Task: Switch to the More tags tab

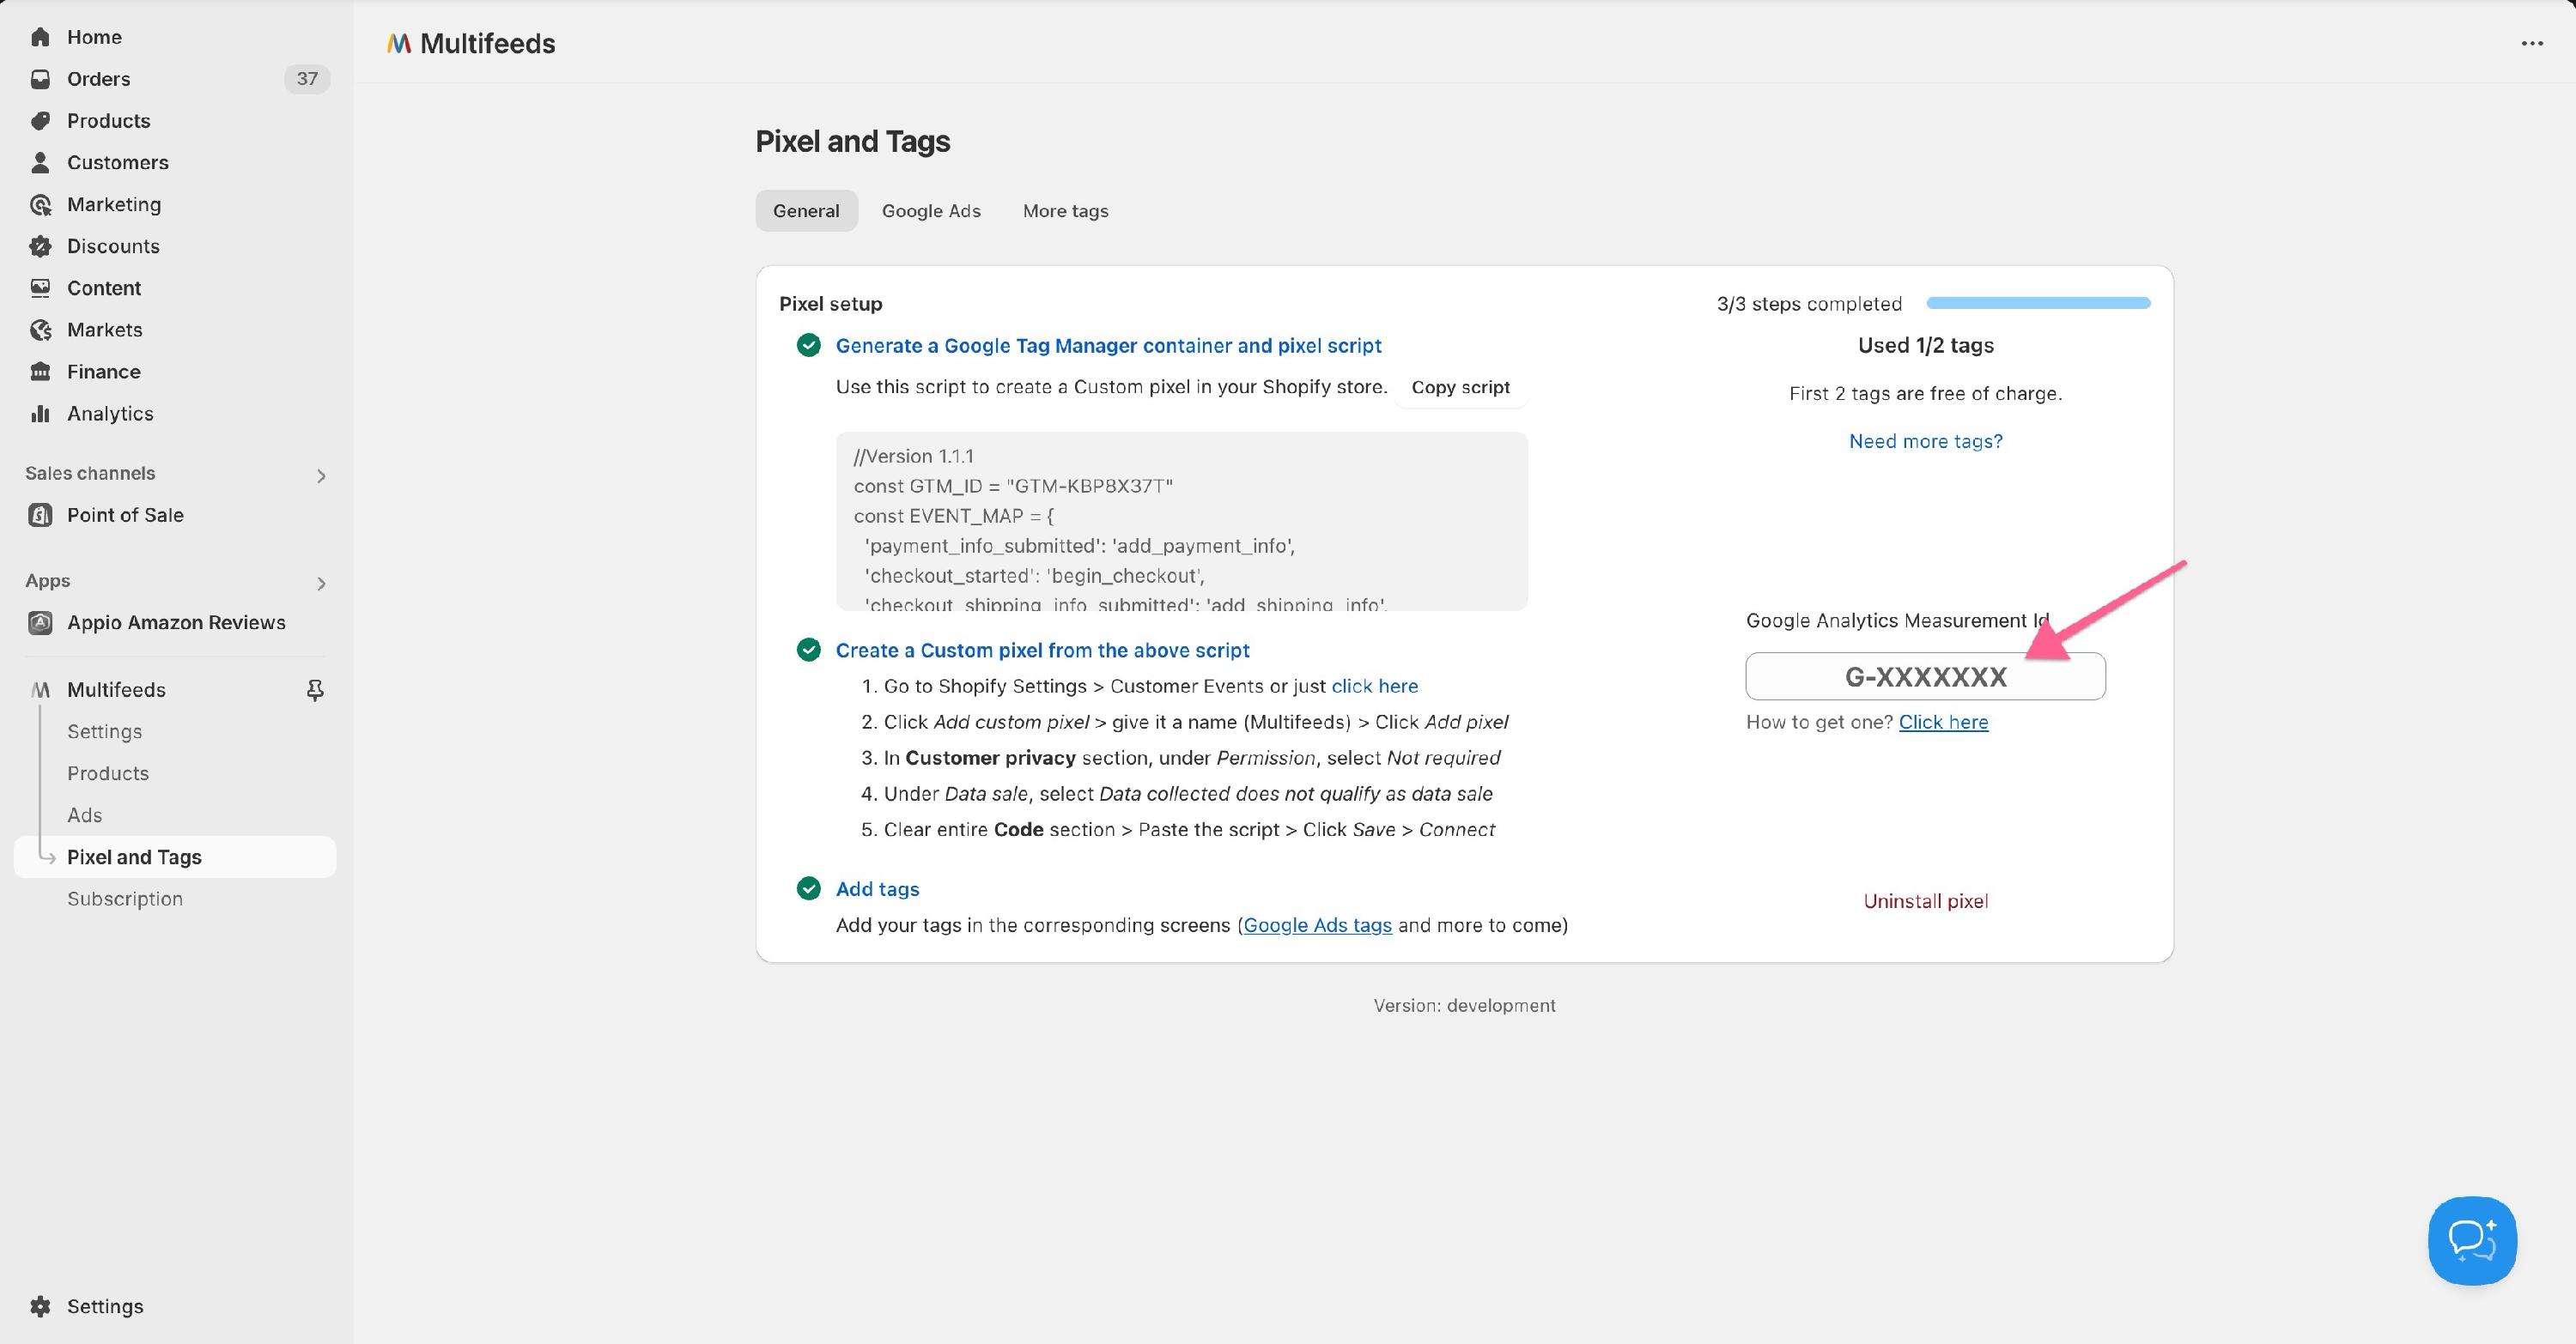Action: [x=1065, y=211]
